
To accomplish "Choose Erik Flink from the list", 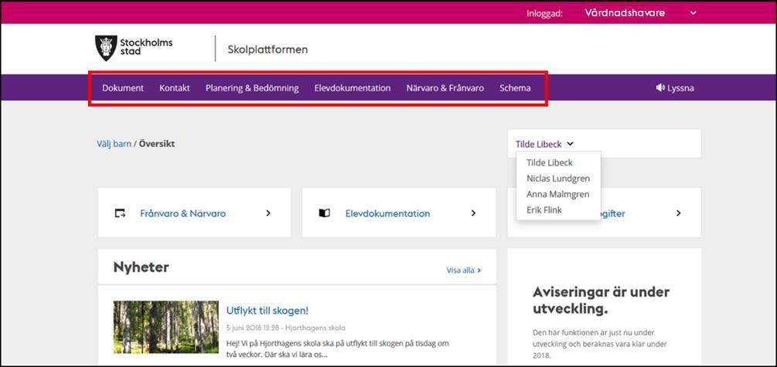I will tap(544, 210).
